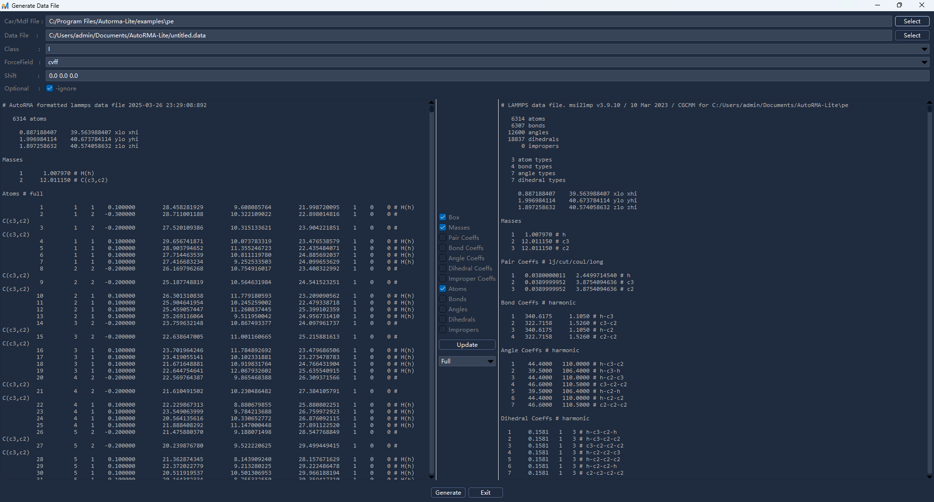Click 'Atoms # full' header in left panel
This screenshot has width=934, height=502.
(23, 194)
